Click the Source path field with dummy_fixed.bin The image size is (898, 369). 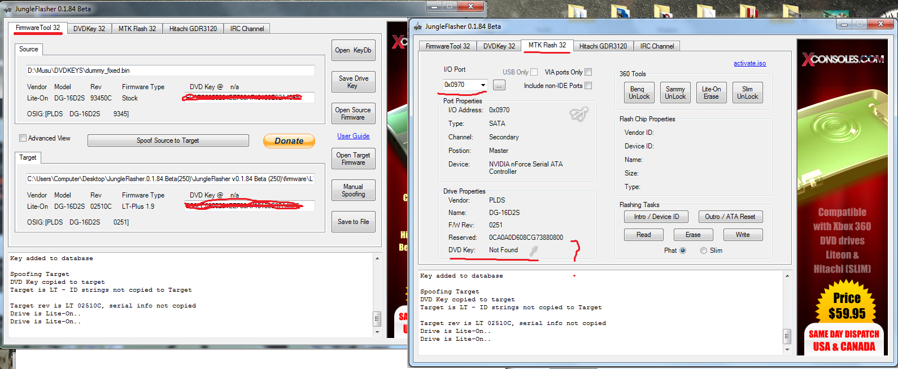click(x=170, y=71)
